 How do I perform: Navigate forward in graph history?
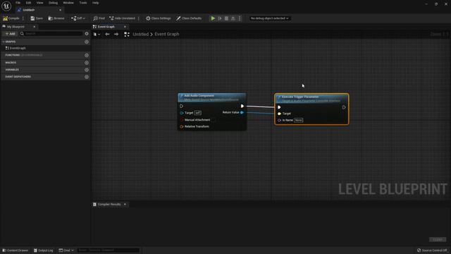coord(116,35)
